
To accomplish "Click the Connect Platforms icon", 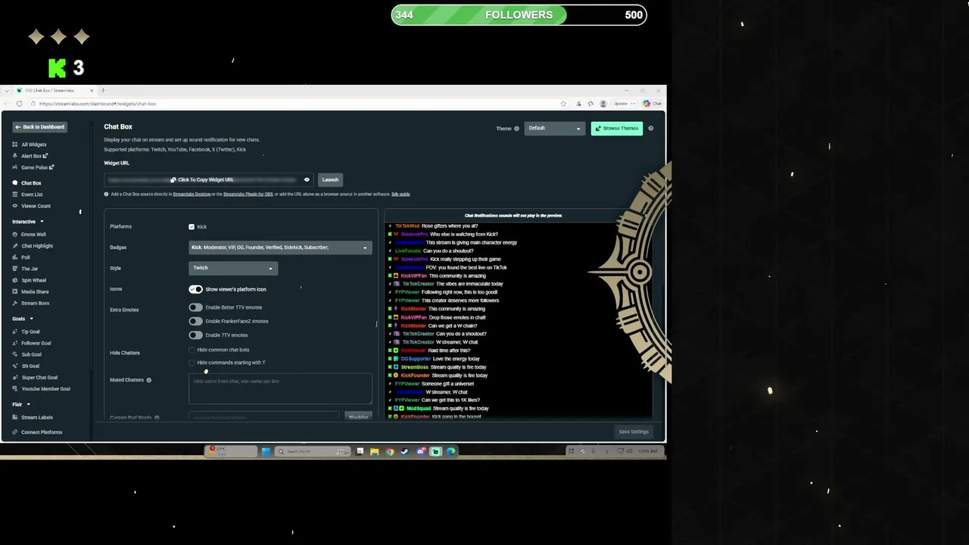I will (14, 432).
